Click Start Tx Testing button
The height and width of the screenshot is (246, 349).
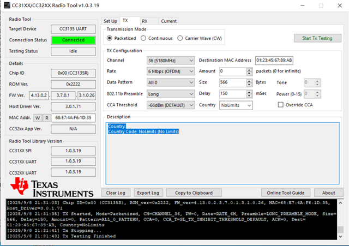pos(317,38)
